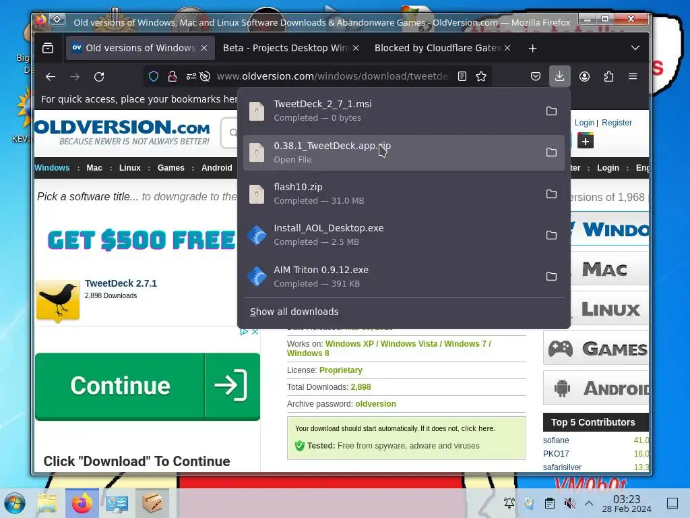The height and width of the screenshot is (518, 690).
Task: Click the URL address bar field
Action: coord(332,77)
